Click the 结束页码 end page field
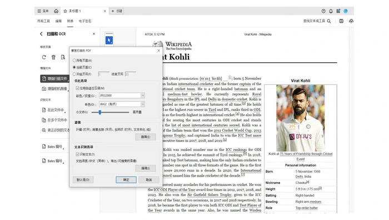Image resolution: width=389 pixels, height=220 pixels. (x=131, y=74)
